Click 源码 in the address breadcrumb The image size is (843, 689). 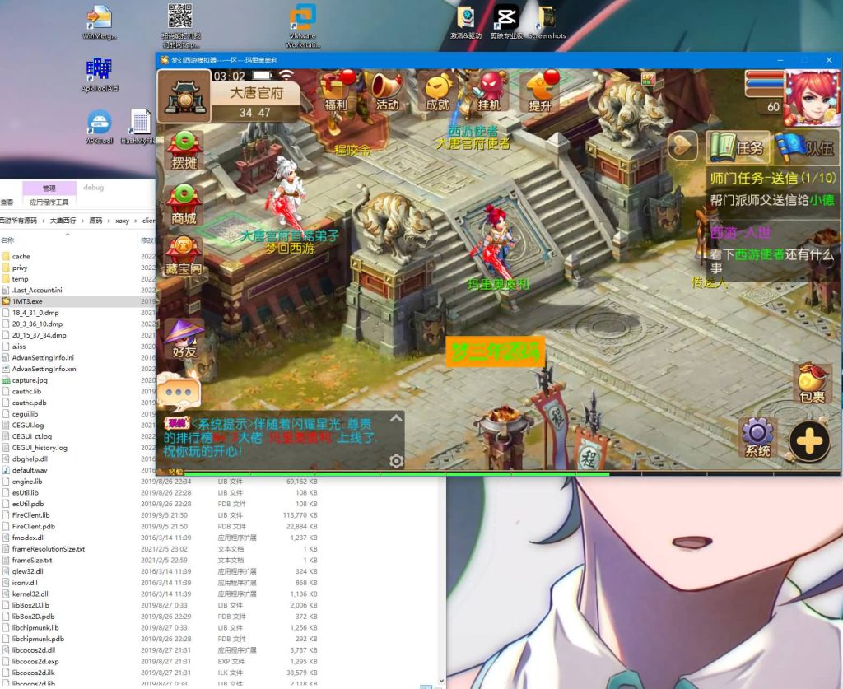pyautogui.click(x=95, y=221)
